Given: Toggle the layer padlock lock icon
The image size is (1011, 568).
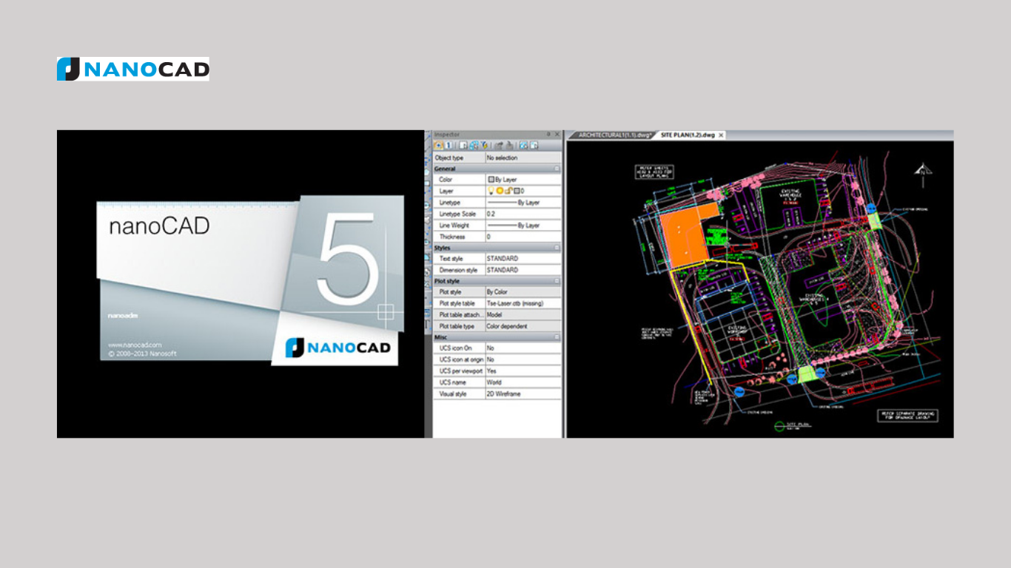Looking at the screenshot, I should [x=507, y=191].
